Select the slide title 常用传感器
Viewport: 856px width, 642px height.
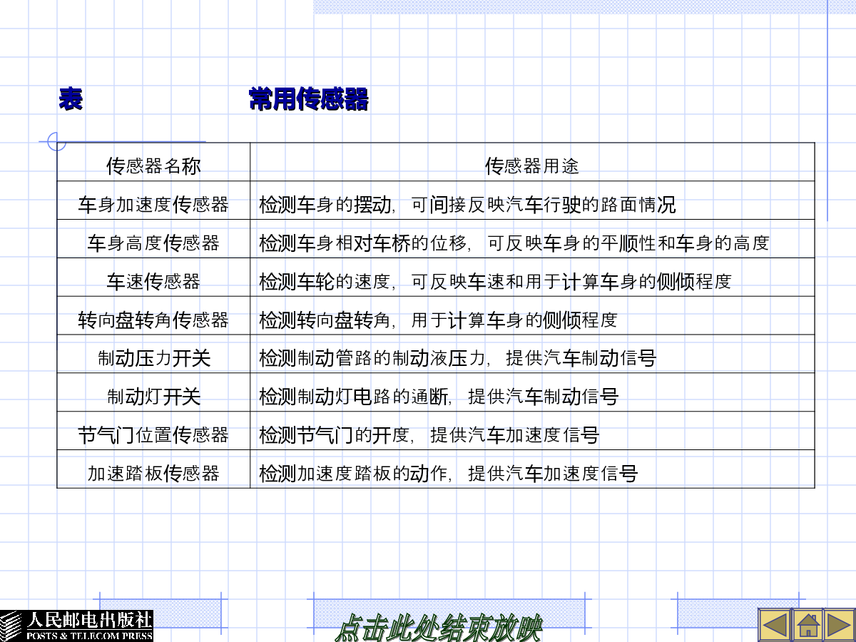click(309, 100)
